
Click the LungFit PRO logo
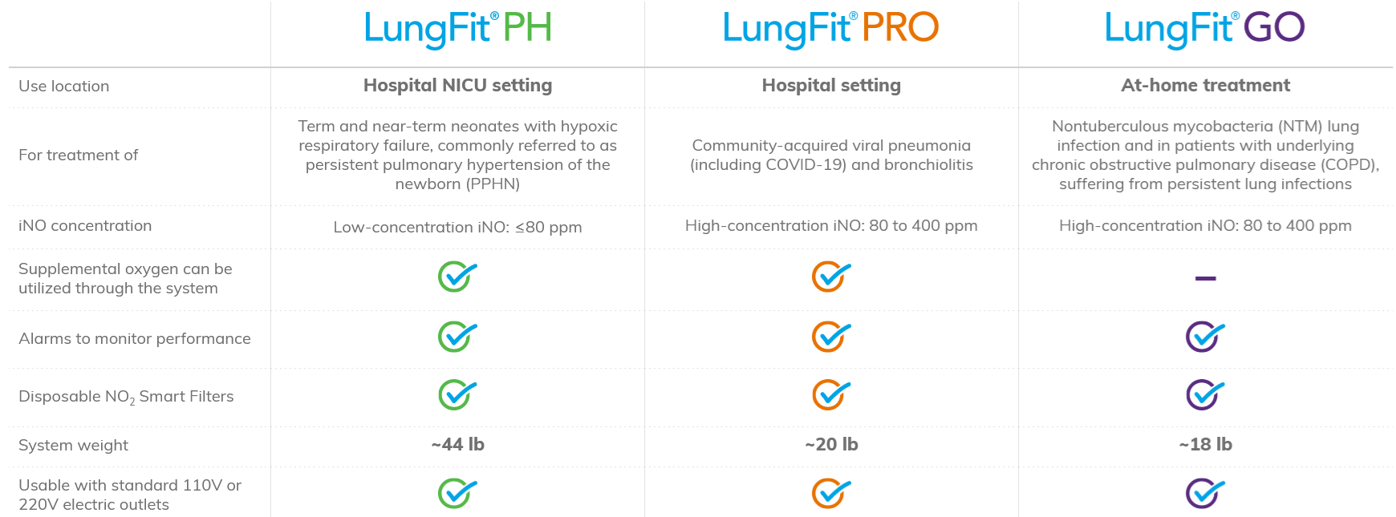(x=831, y=30)
